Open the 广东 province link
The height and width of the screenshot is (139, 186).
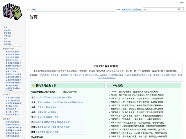(40, 107)
